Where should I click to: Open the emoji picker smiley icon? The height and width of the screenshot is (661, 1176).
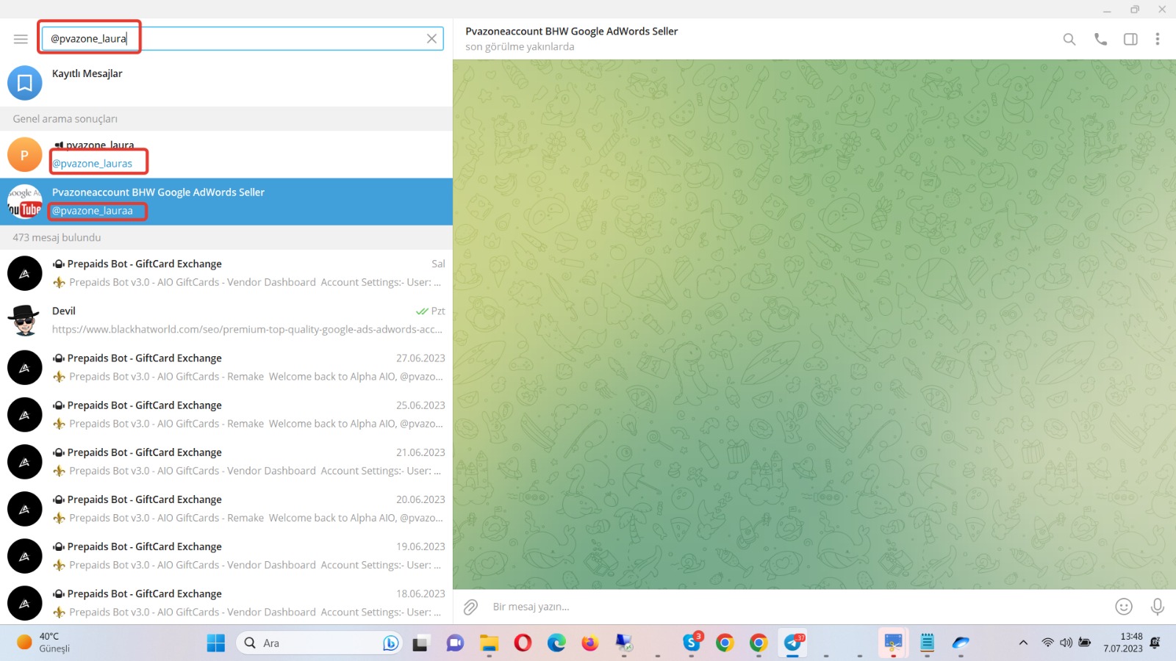click(x=1124, y=607)
